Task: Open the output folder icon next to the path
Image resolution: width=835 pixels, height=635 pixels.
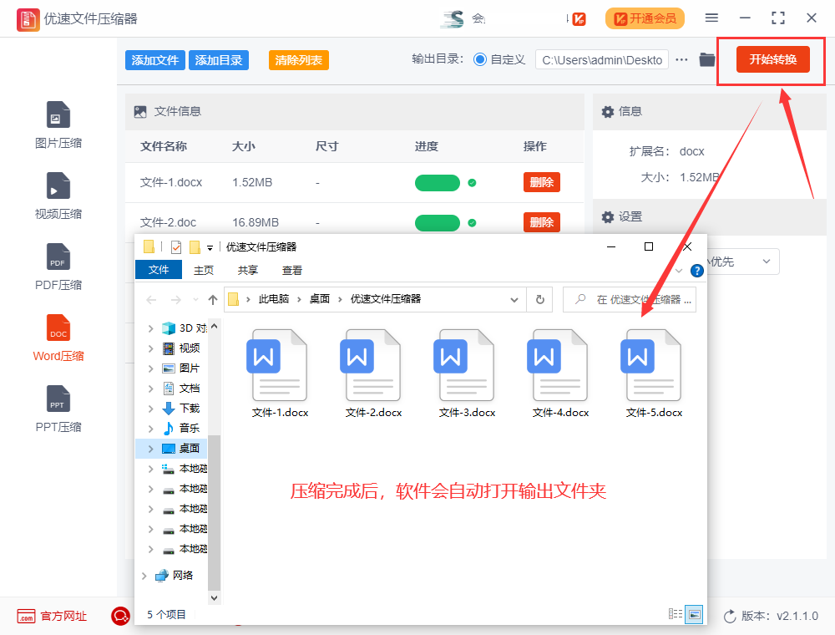Action: 706,59
